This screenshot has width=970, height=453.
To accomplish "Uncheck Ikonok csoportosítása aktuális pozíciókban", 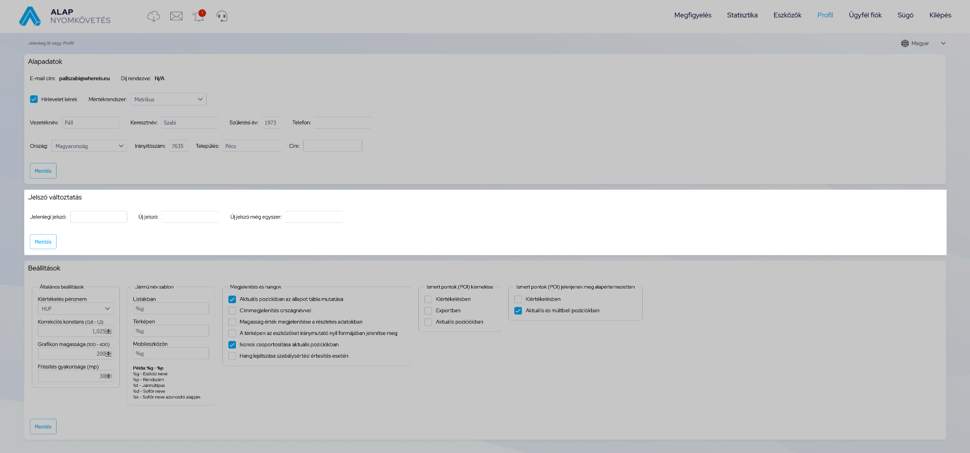I will (232, 345).
